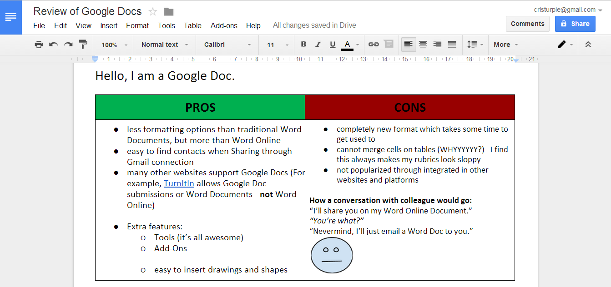Screen dimensions: 611x287
Task: Open the zoom level dropdown
Action: (x=114, y=45)
